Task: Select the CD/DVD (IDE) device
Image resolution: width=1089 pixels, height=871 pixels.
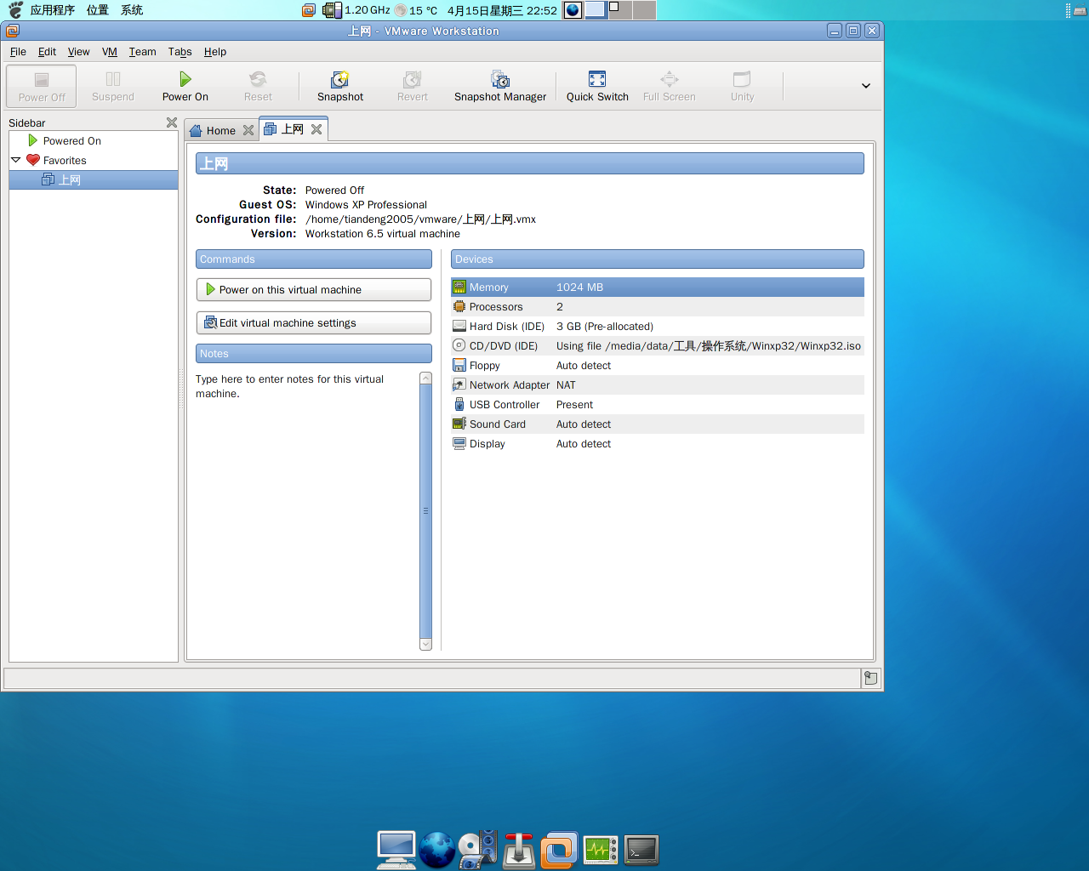Action: click(658, 346)
